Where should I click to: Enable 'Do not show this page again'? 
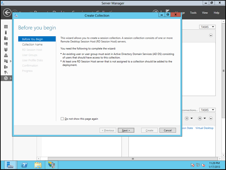(62, 119)
